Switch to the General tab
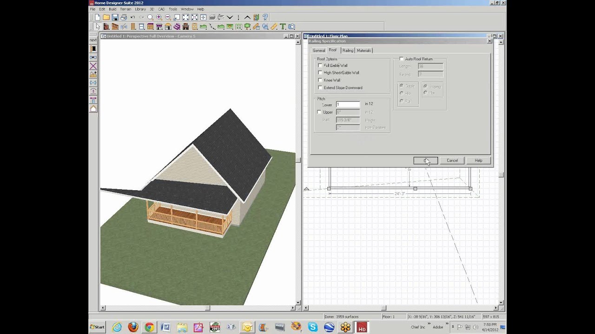This screenshot has width=595, height=334. point(319,50)
